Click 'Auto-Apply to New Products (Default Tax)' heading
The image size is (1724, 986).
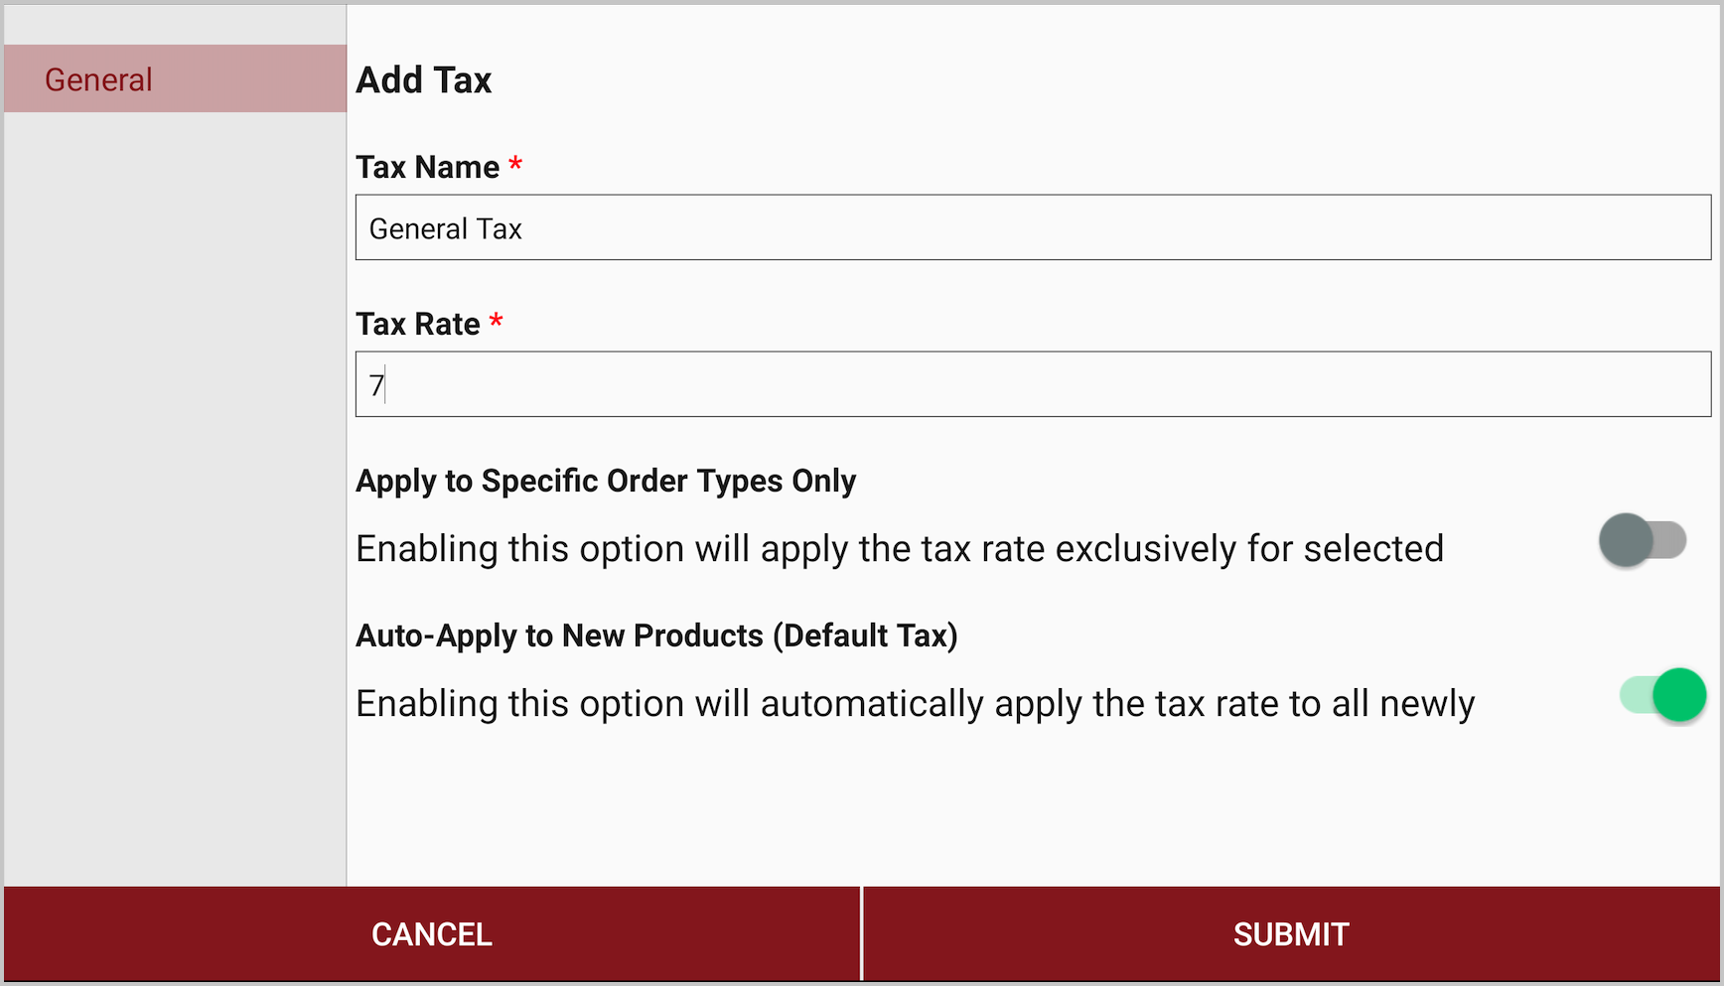[656, 635]
